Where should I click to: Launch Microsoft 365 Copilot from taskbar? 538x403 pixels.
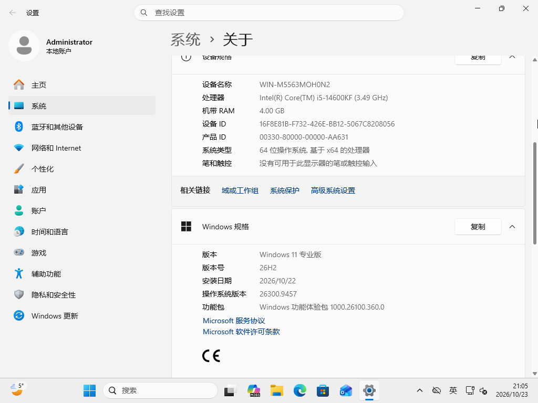(254, 390)
